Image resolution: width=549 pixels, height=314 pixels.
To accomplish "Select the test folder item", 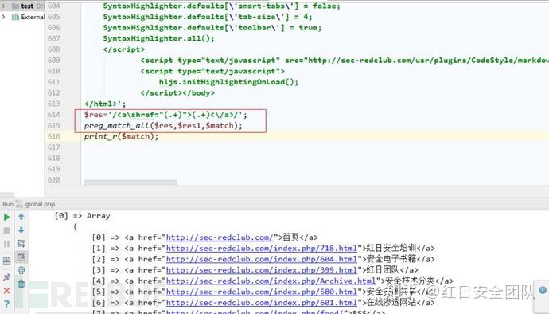I will click(x=26, y=6).
